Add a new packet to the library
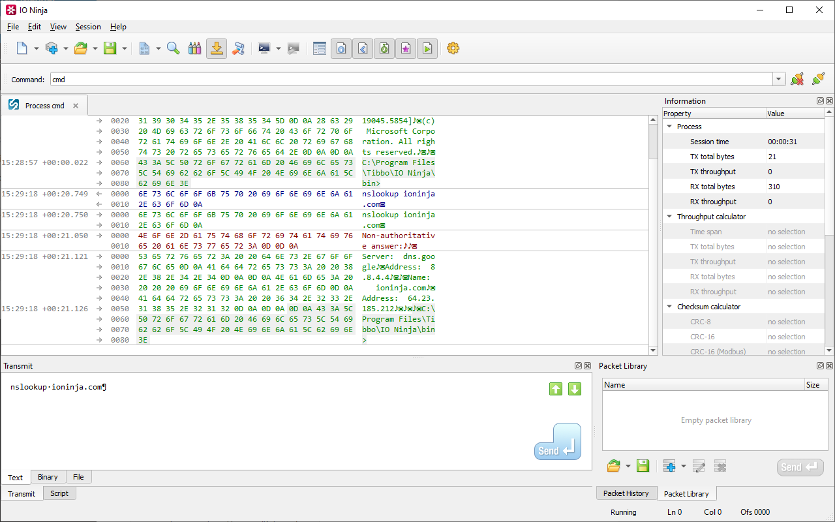The image size is (835, 522). point(669,466)
